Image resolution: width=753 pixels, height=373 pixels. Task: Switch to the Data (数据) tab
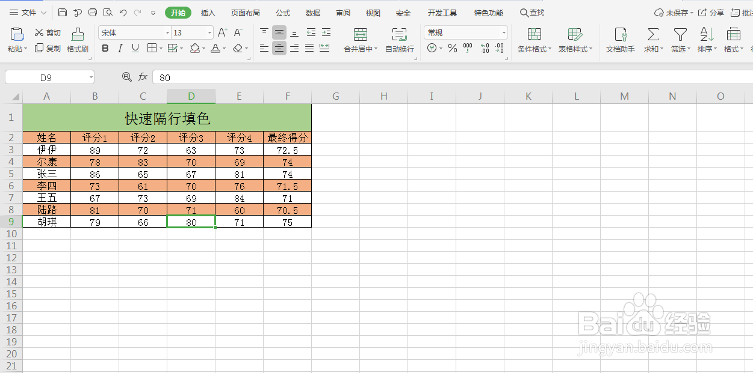313,13
